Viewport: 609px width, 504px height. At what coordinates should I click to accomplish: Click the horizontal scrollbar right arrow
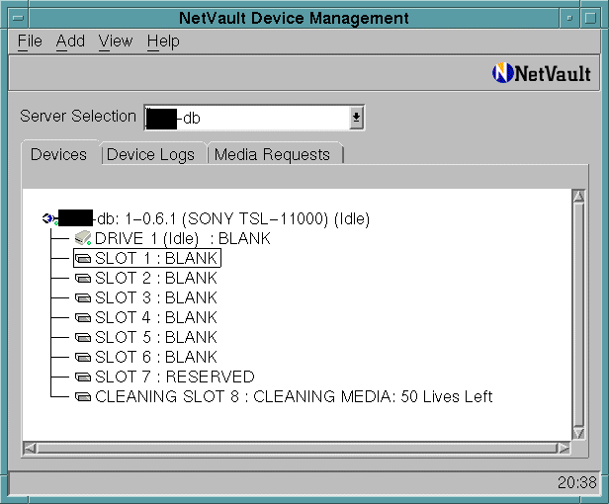563,448
